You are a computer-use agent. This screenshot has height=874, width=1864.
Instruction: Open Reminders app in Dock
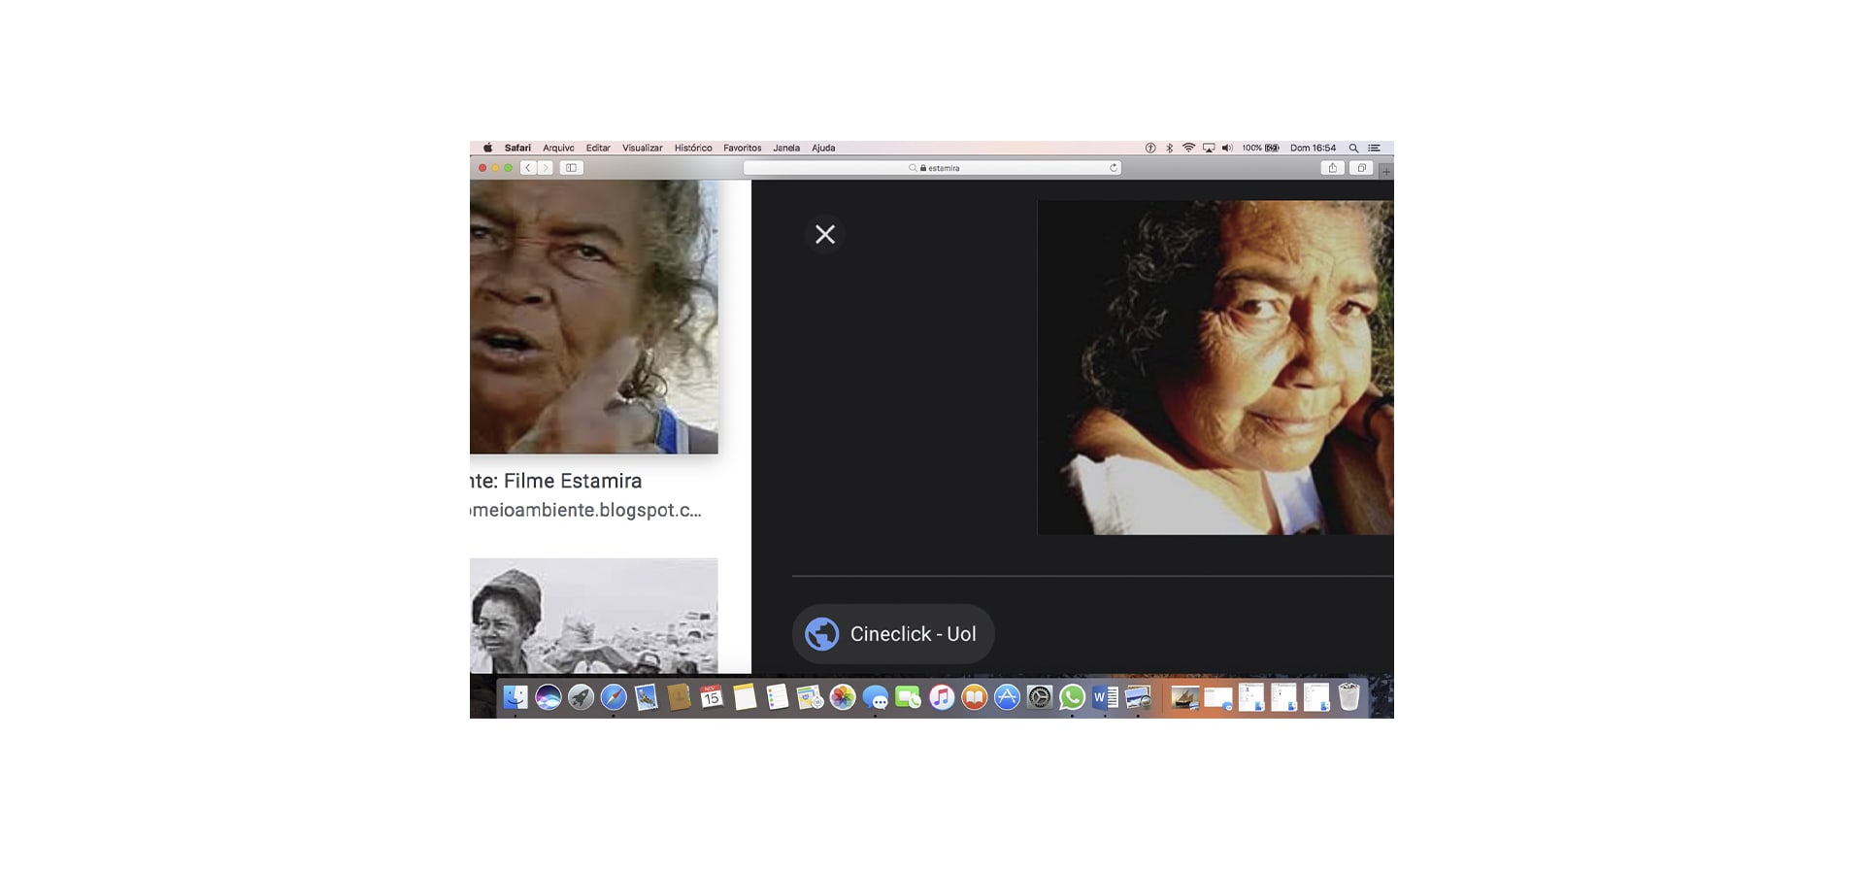(x=777, y=697)
